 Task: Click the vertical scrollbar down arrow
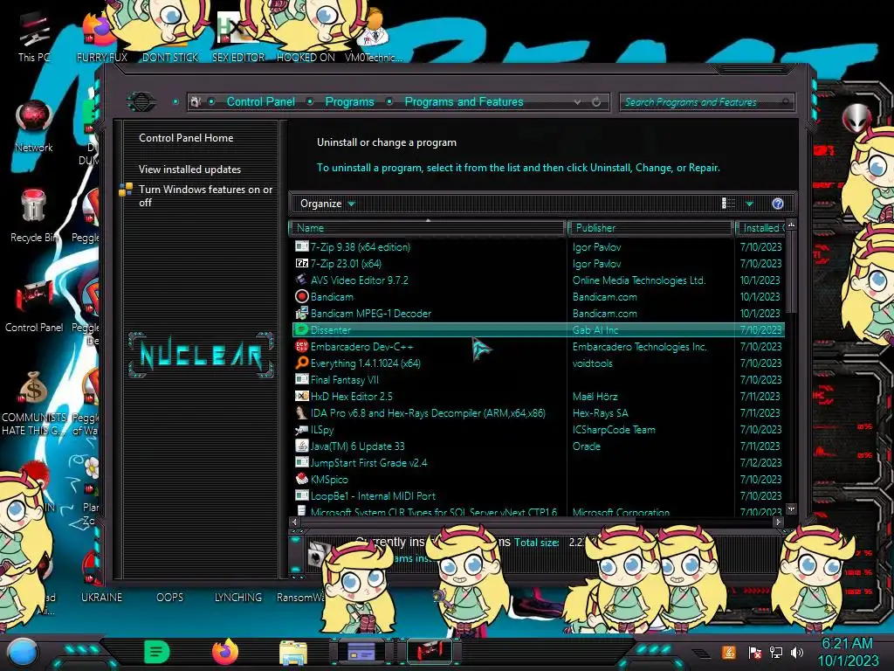pos(791,508)
